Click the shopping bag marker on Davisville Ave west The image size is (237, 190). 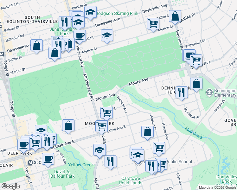pos(36,46)
